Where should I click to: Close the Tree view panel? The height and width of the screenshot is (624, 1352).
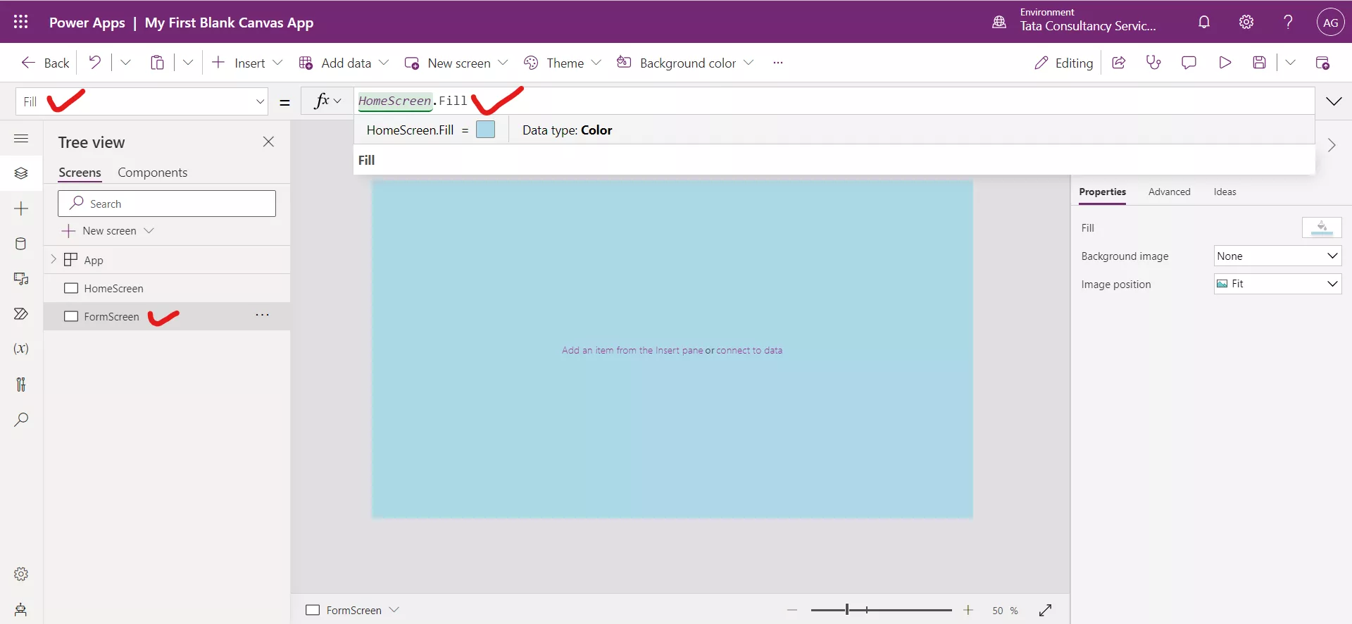point(268,142)
